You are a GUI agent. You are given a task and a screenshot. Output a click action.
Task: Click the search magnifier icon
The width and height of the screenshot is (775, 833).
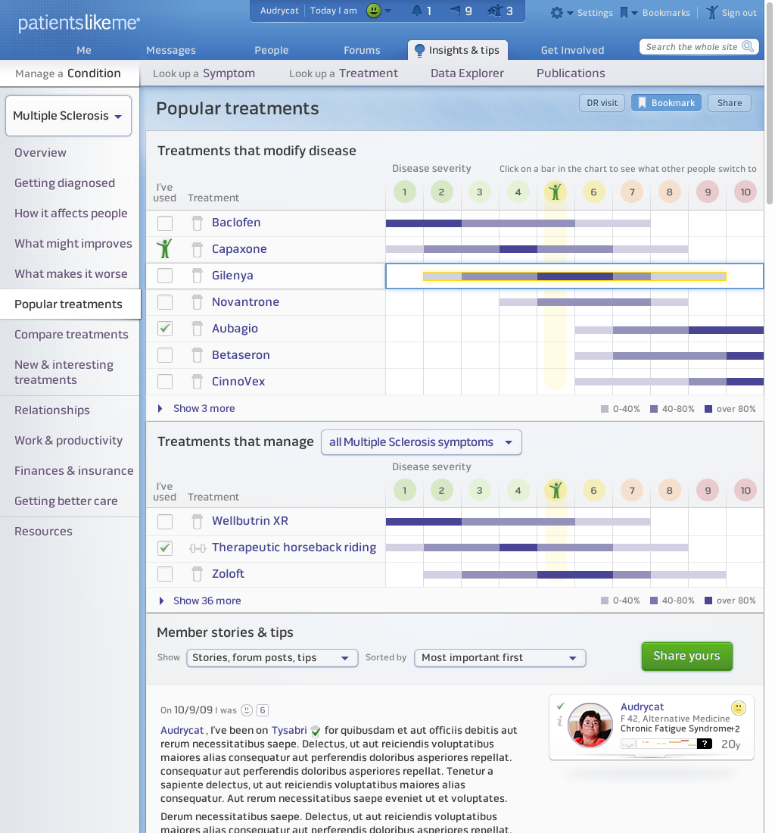pos(748,46)
